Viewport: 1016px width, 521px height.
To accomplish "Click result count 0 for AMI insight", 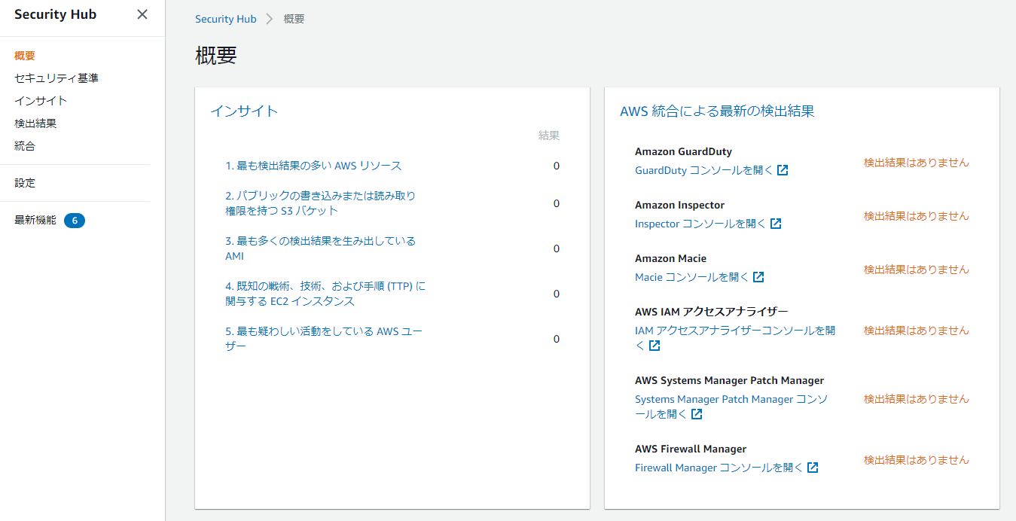I will click(557, 248).
